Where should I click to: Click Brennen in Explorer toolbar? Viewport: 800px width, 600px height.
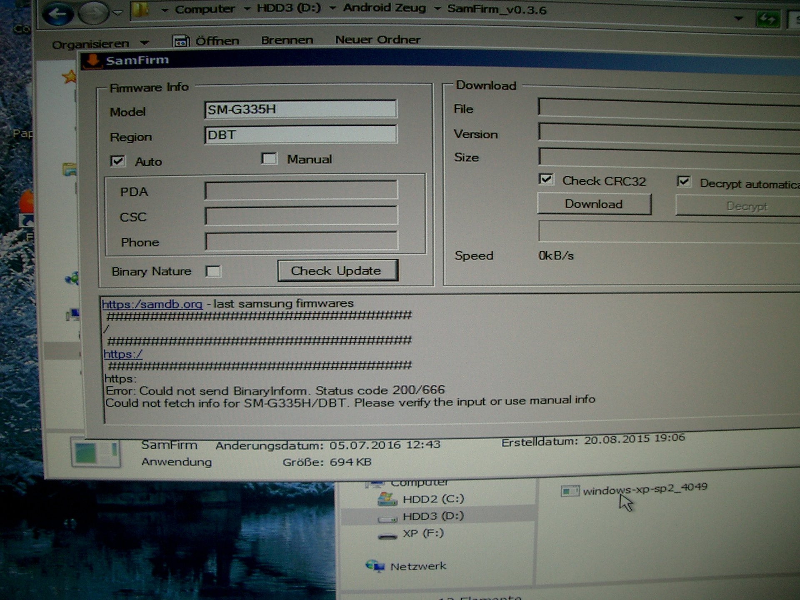(287, 40)
